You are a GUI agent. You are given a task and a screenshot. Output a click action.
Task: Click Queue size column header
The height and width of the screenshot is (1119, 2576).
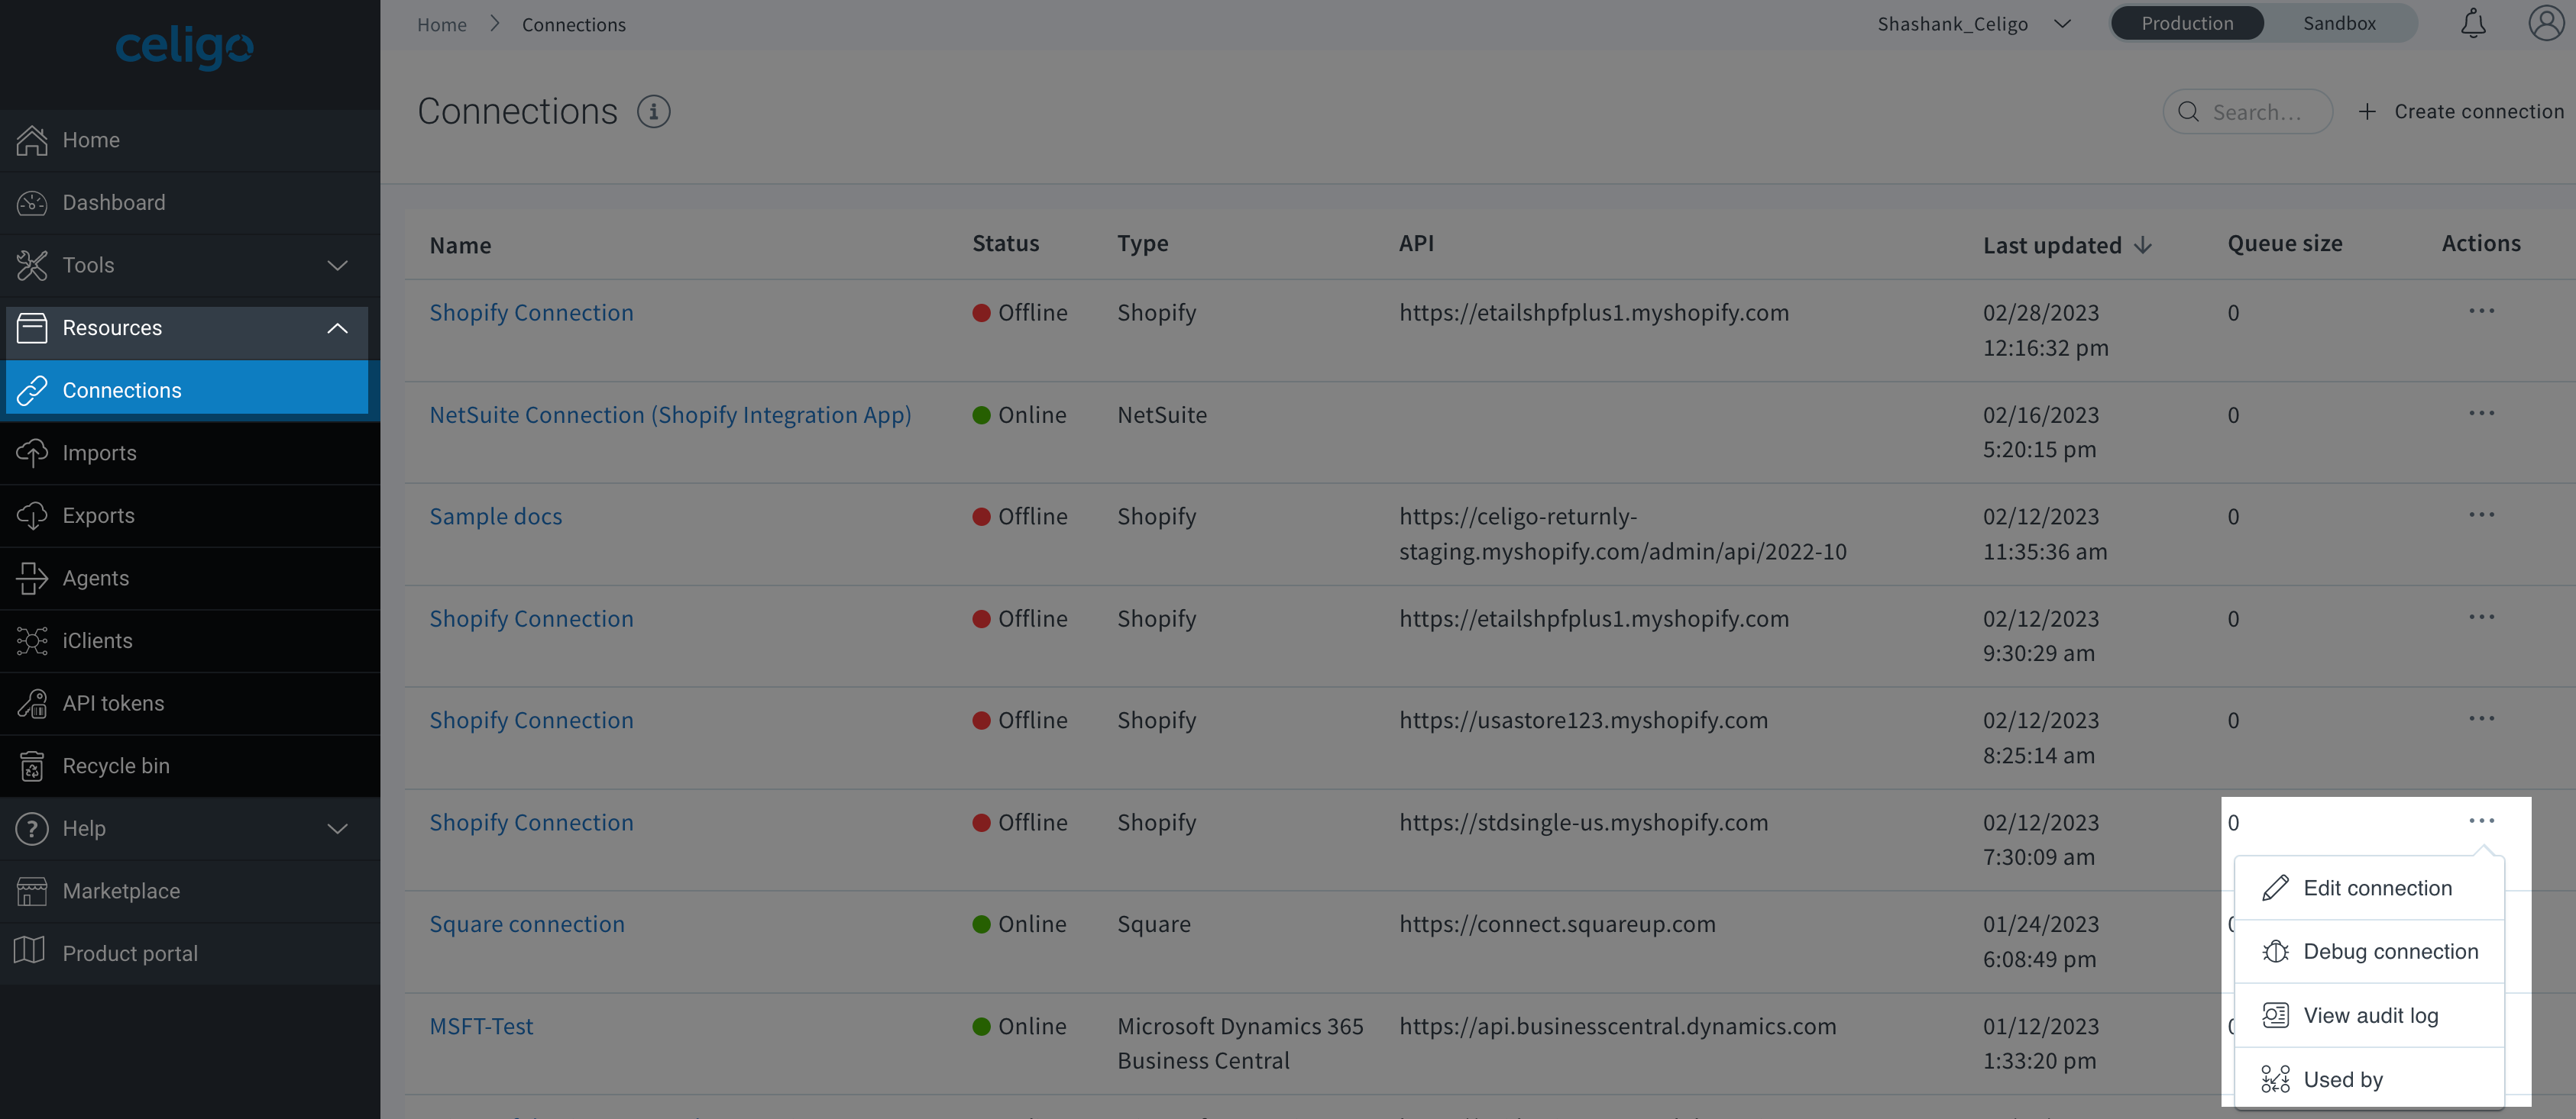click(2285, 243)
